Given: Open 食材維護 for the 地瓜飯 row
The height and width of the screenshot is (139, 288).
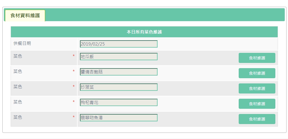Looking at the screenshot, I should [x=257, y=58].
